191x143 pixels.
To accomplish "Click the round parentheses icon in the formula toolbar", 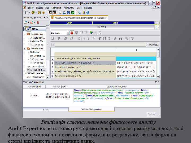I will coord(109,39).
